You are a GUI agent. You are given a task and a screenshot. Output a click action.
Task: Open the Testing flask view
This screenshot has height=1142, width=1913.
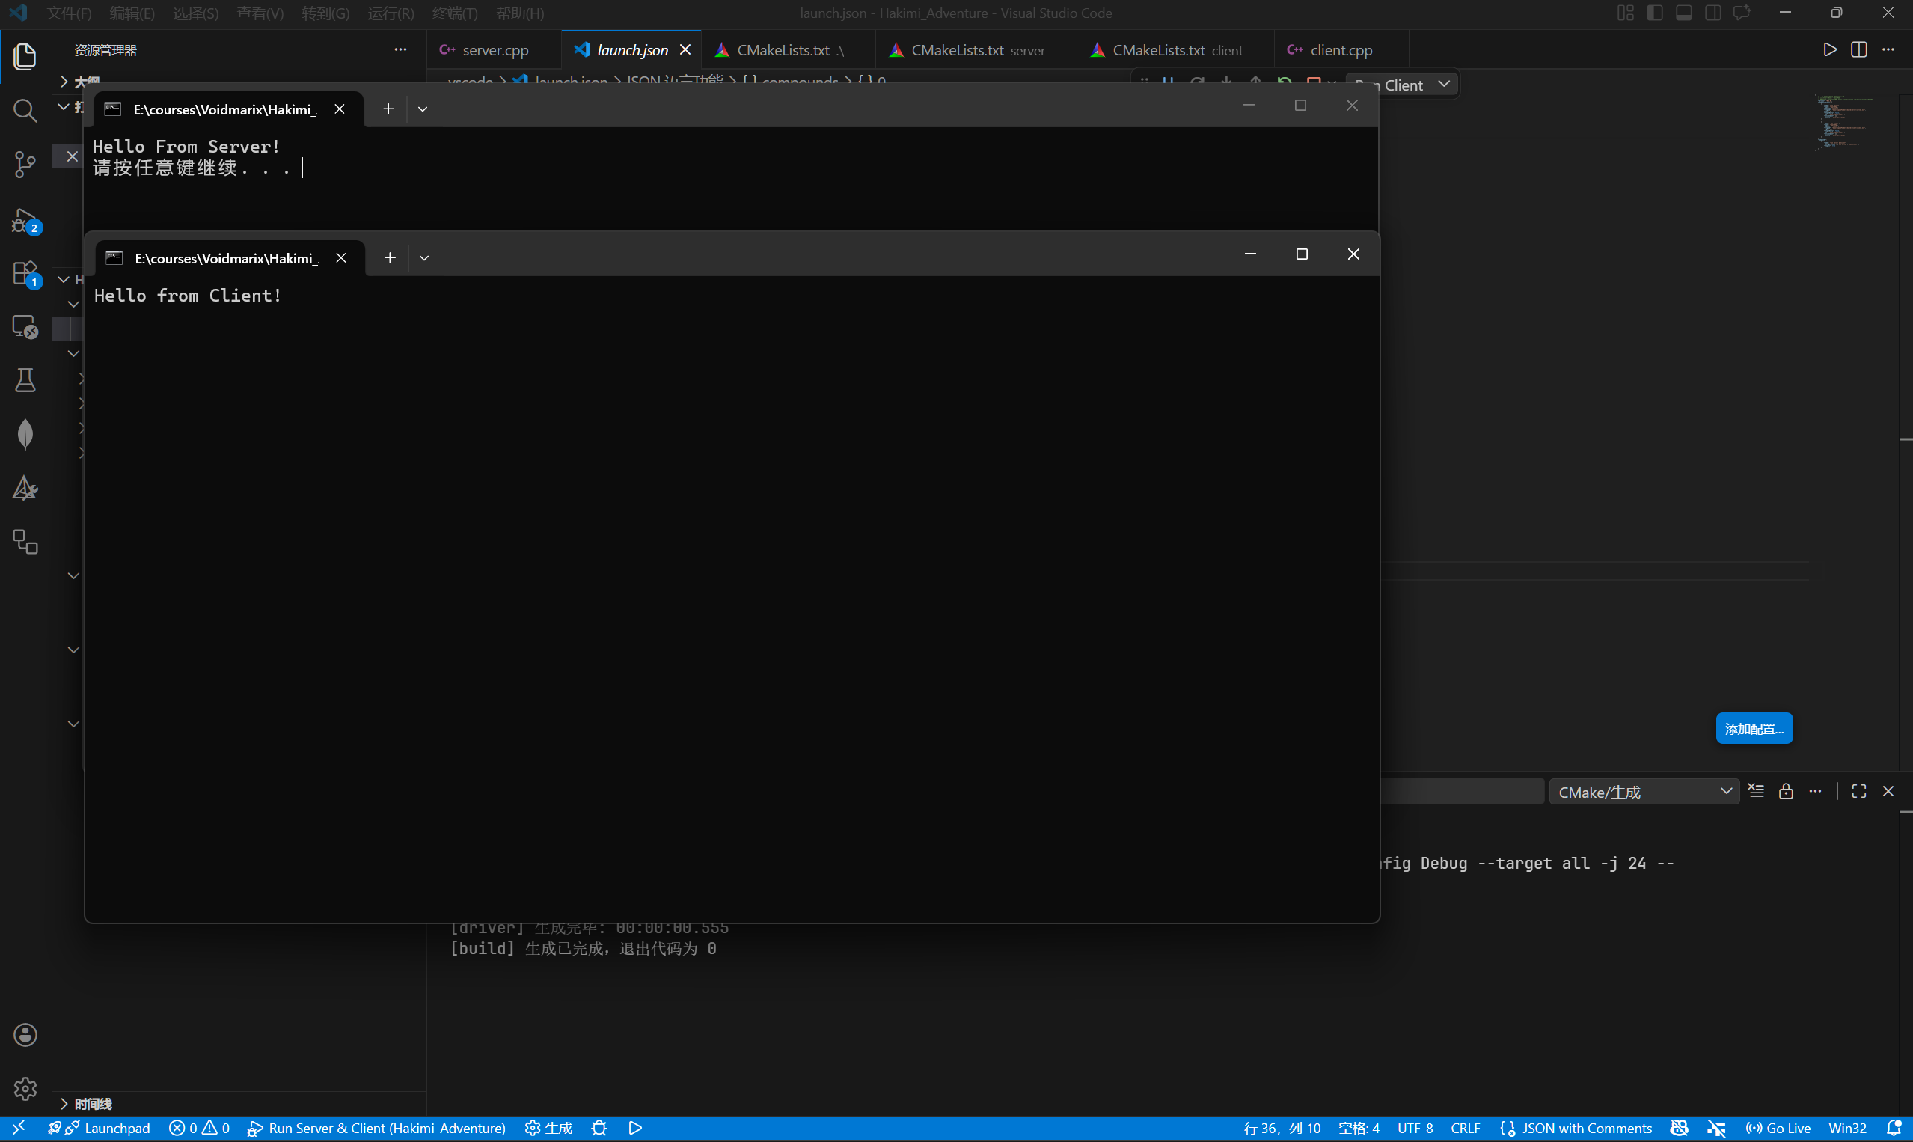(25, 380)
